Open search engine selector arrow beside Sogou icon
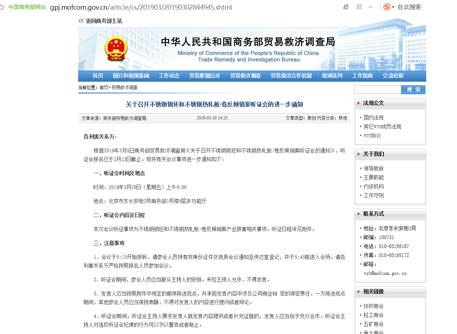 tap(393, 7)
